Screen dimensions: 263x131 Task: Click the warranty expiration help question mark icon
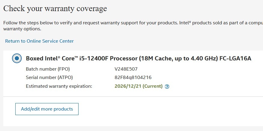point(167,87)
